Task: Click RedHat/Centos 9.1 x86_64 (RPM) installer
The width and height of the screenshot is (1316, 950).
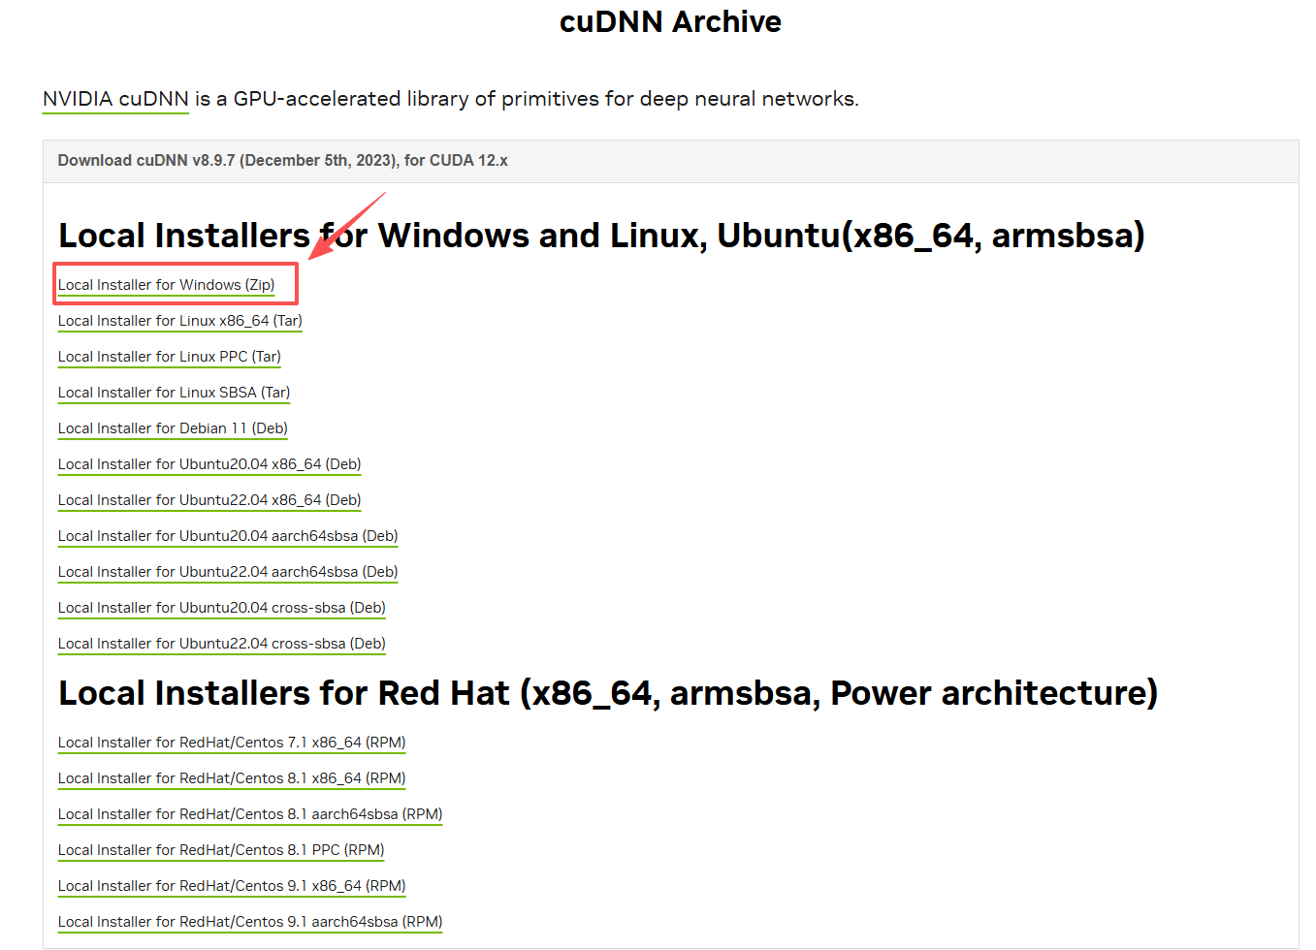Action: pos(231,886)
